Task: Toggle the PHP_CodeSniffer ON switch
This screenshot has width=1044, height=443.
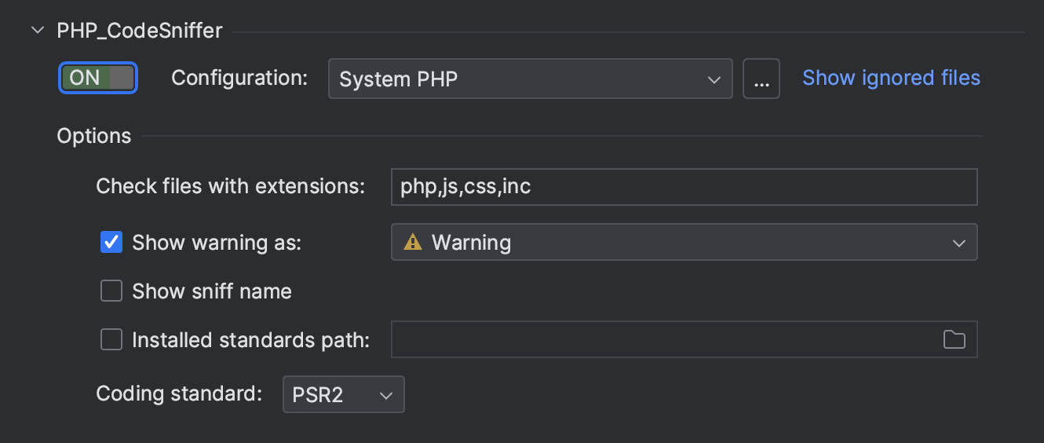Action: [98, 78]
